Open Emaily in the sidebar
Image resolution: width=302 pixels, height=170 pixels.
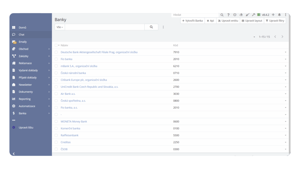click(23, 42)
